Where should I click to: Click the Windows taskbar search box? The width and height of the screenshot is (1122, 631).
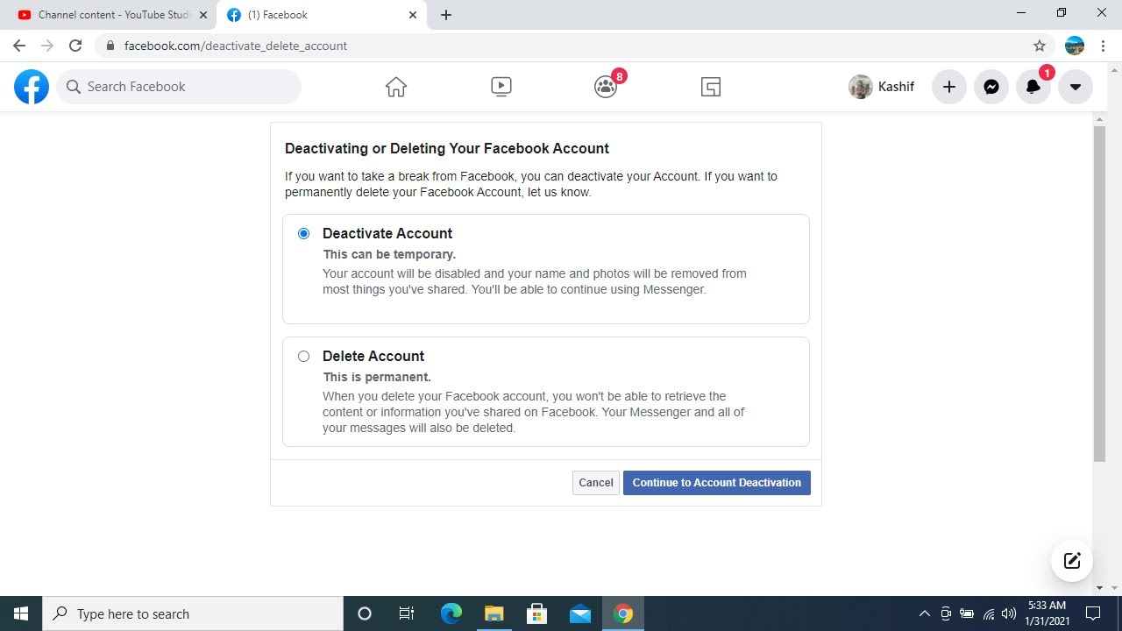(x=193, y=613)
